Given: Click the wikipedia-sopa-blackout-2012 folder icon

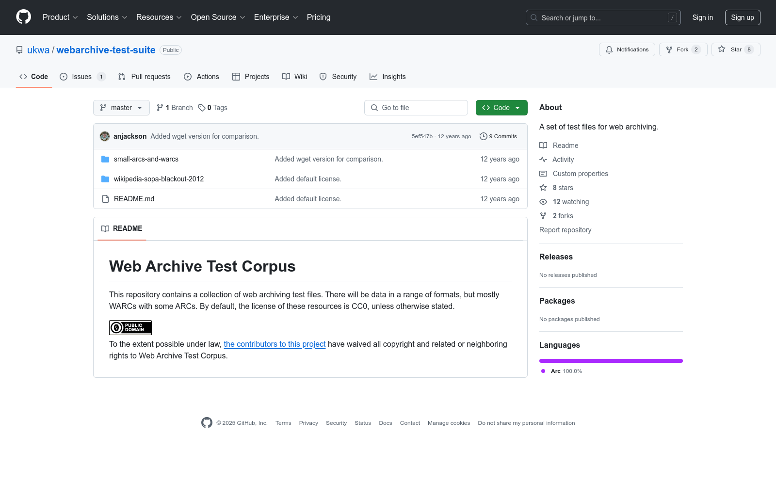Looking at the screenshot, I should pos(105,179).
